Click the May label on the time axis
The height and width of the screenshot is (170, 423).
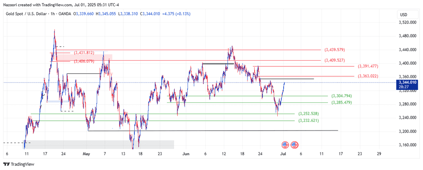pos(86,154)
